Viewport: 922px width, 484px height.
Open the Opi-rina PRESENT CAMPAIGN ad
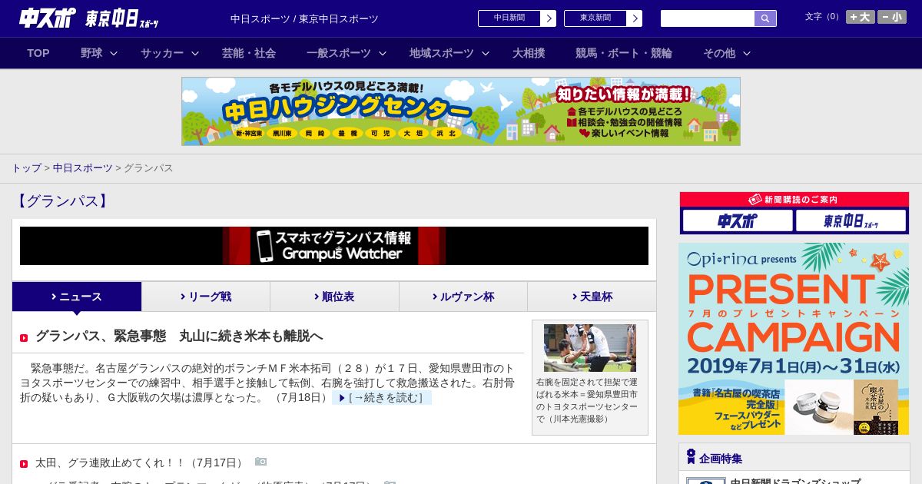point(794,339)
